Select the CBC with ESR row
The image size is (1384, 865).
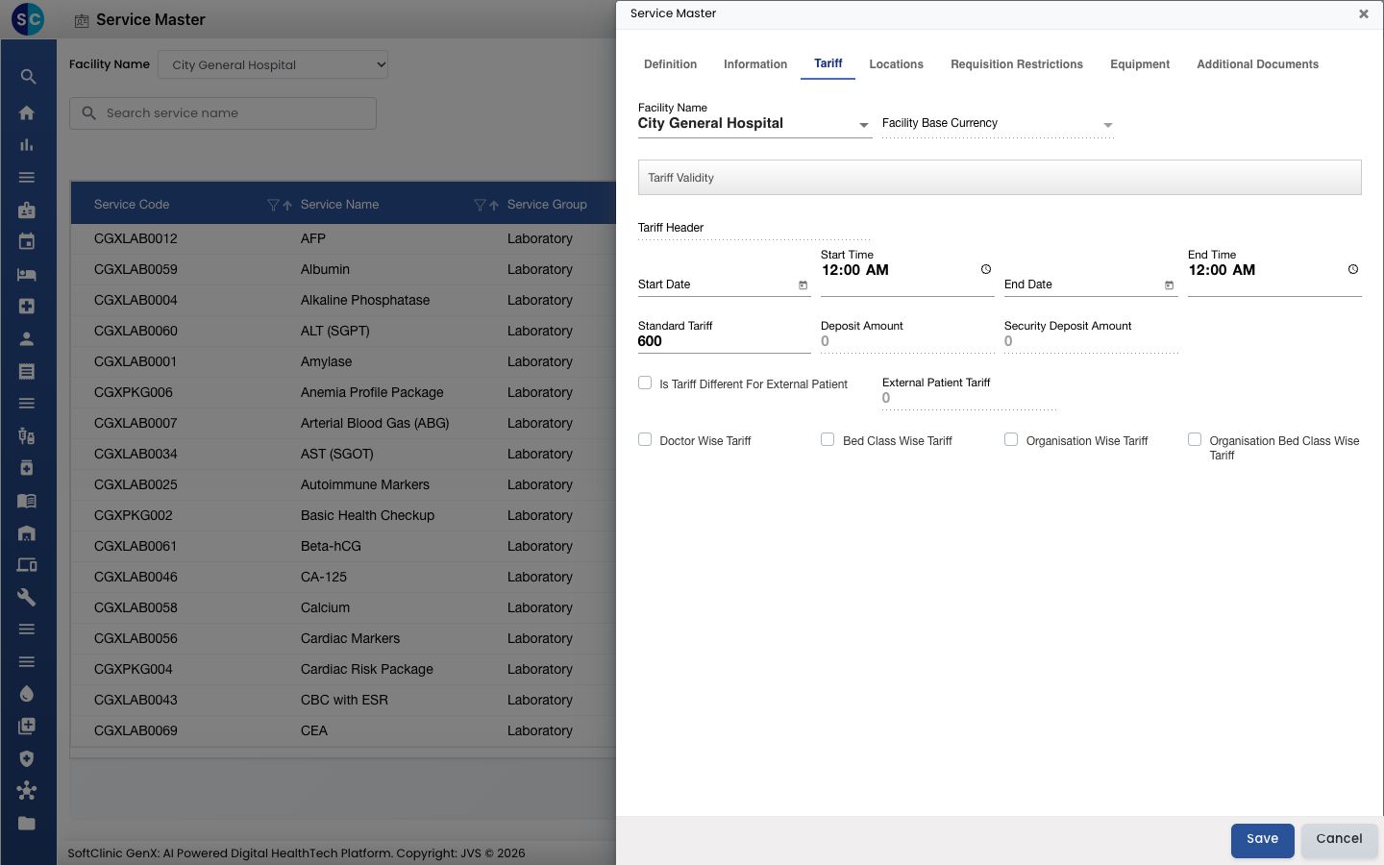click(x=343, y=700)
